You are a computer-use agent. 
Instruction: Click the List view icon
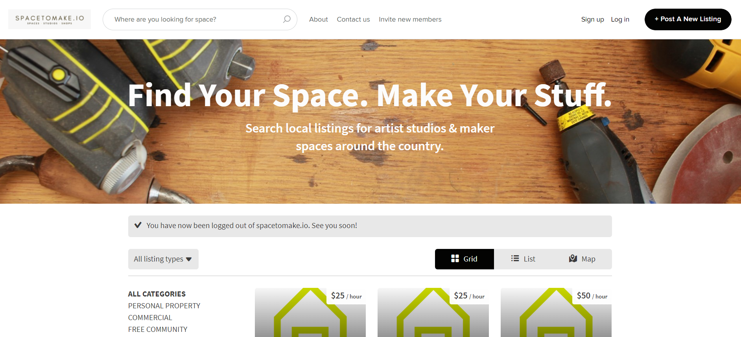coord(515,258)
